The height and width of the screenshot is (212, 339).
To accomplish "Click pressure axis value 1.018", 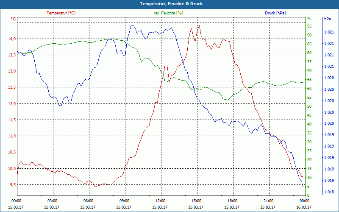I will click(x=329, y=192).
